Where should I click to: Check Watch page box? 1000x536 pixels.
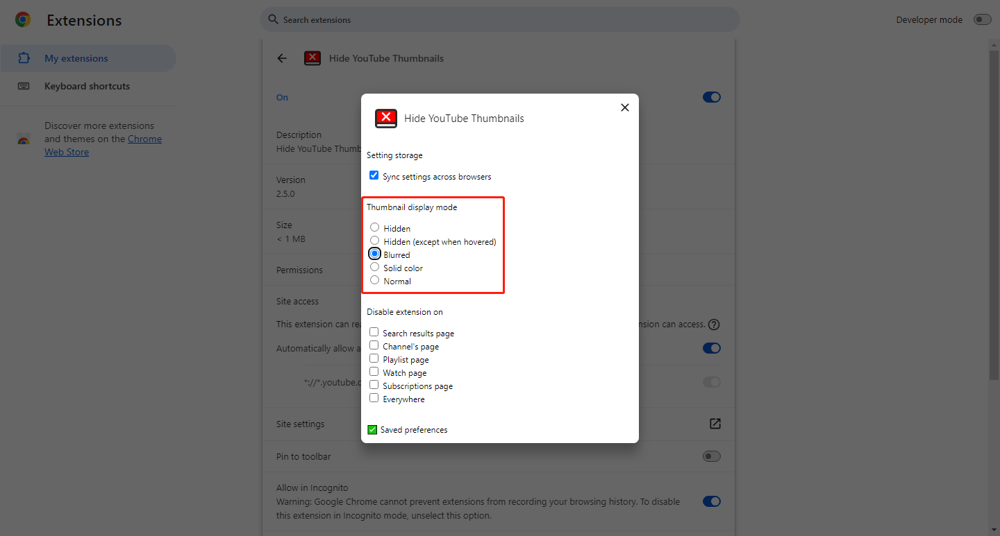(374, 372)
